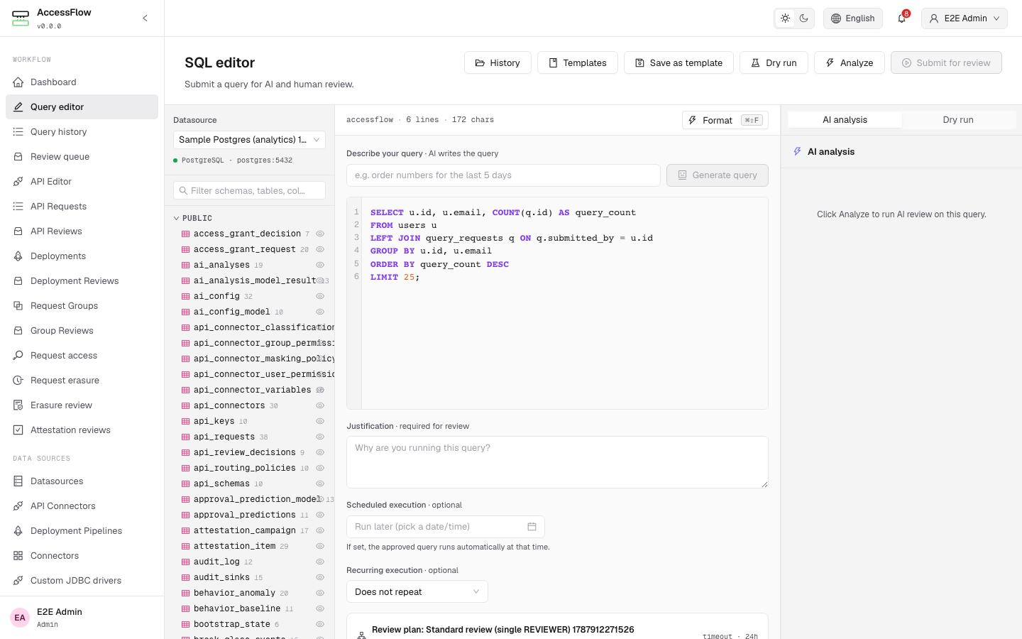Open query History
1022x639 pixels.
tap(498, 62)
